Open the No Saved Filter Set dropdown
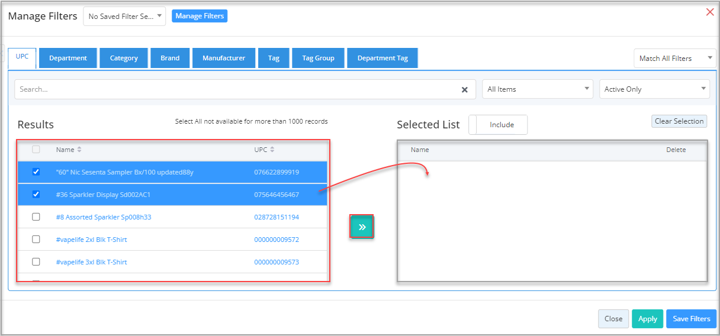The width and height of the screenshot is (720, 336). click(x=124, y=17)
